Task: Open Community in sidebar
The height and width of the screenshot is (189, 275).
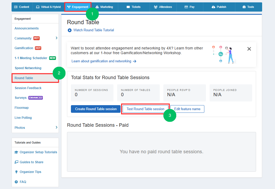Action: click(23, 38)
